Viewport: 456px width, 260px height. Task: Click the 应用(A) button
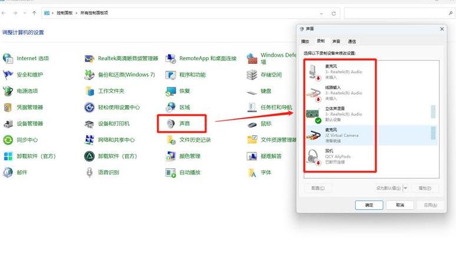click(431, 205)
